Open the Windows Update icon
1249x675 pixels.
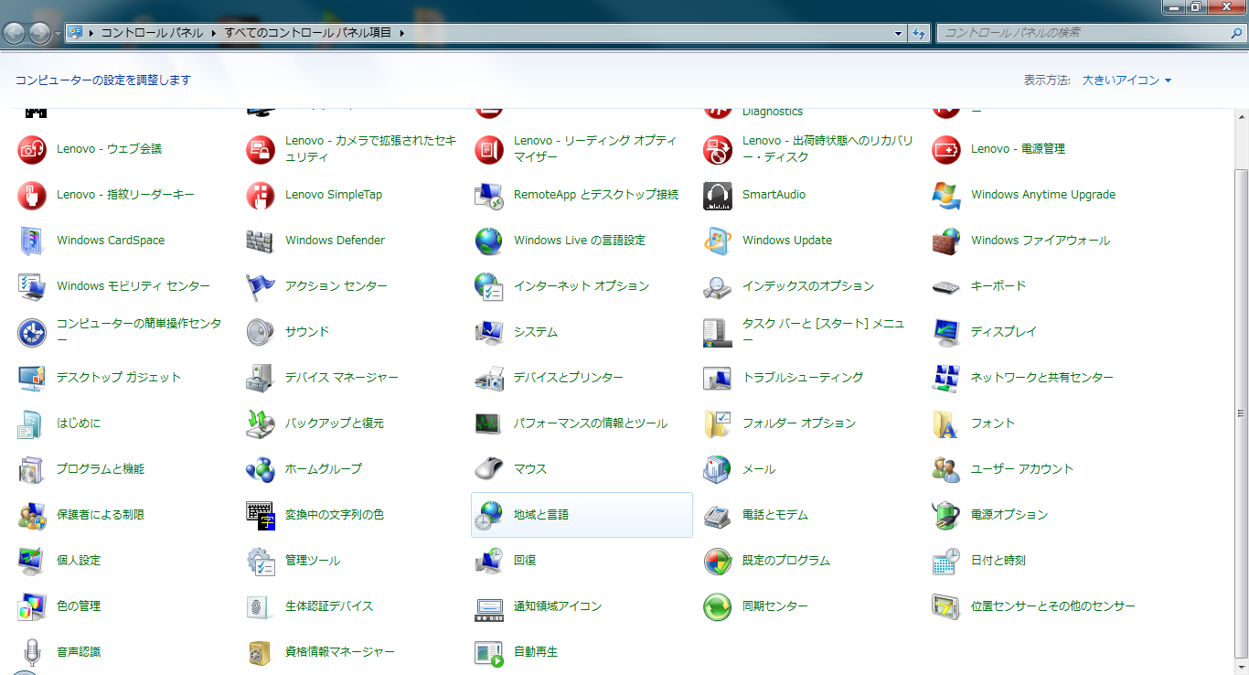click(717, 241)
